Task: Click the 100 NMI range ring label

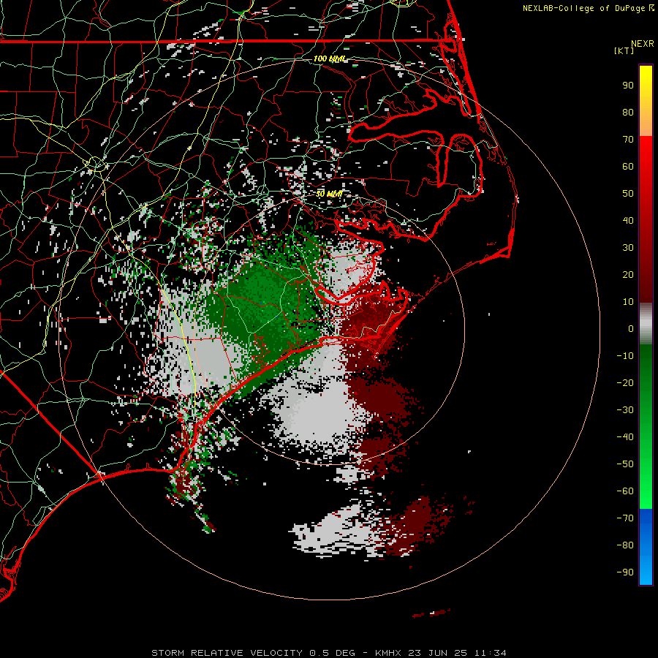Action: click(330, 58)
